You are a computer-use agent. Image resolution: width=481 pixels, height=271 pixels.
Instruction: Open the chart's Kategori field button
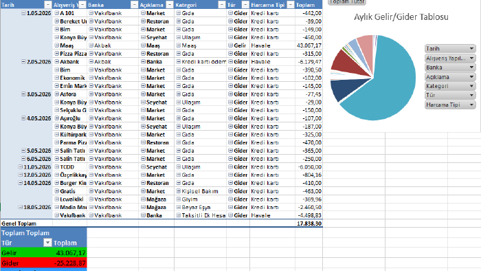[450, 86]
